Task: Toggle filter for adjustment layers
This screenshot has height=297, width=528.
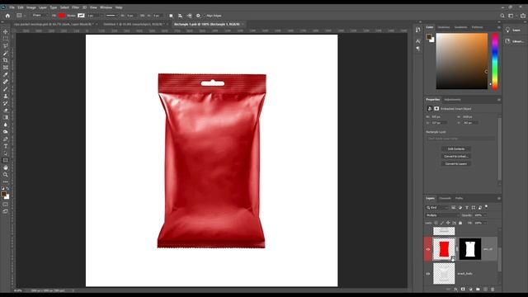Action: [x=460, y=207]
